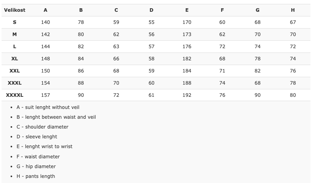312x183 pixels.
Task: Click the value 192 in row XXXXL
Action: [x=187, y=95]
